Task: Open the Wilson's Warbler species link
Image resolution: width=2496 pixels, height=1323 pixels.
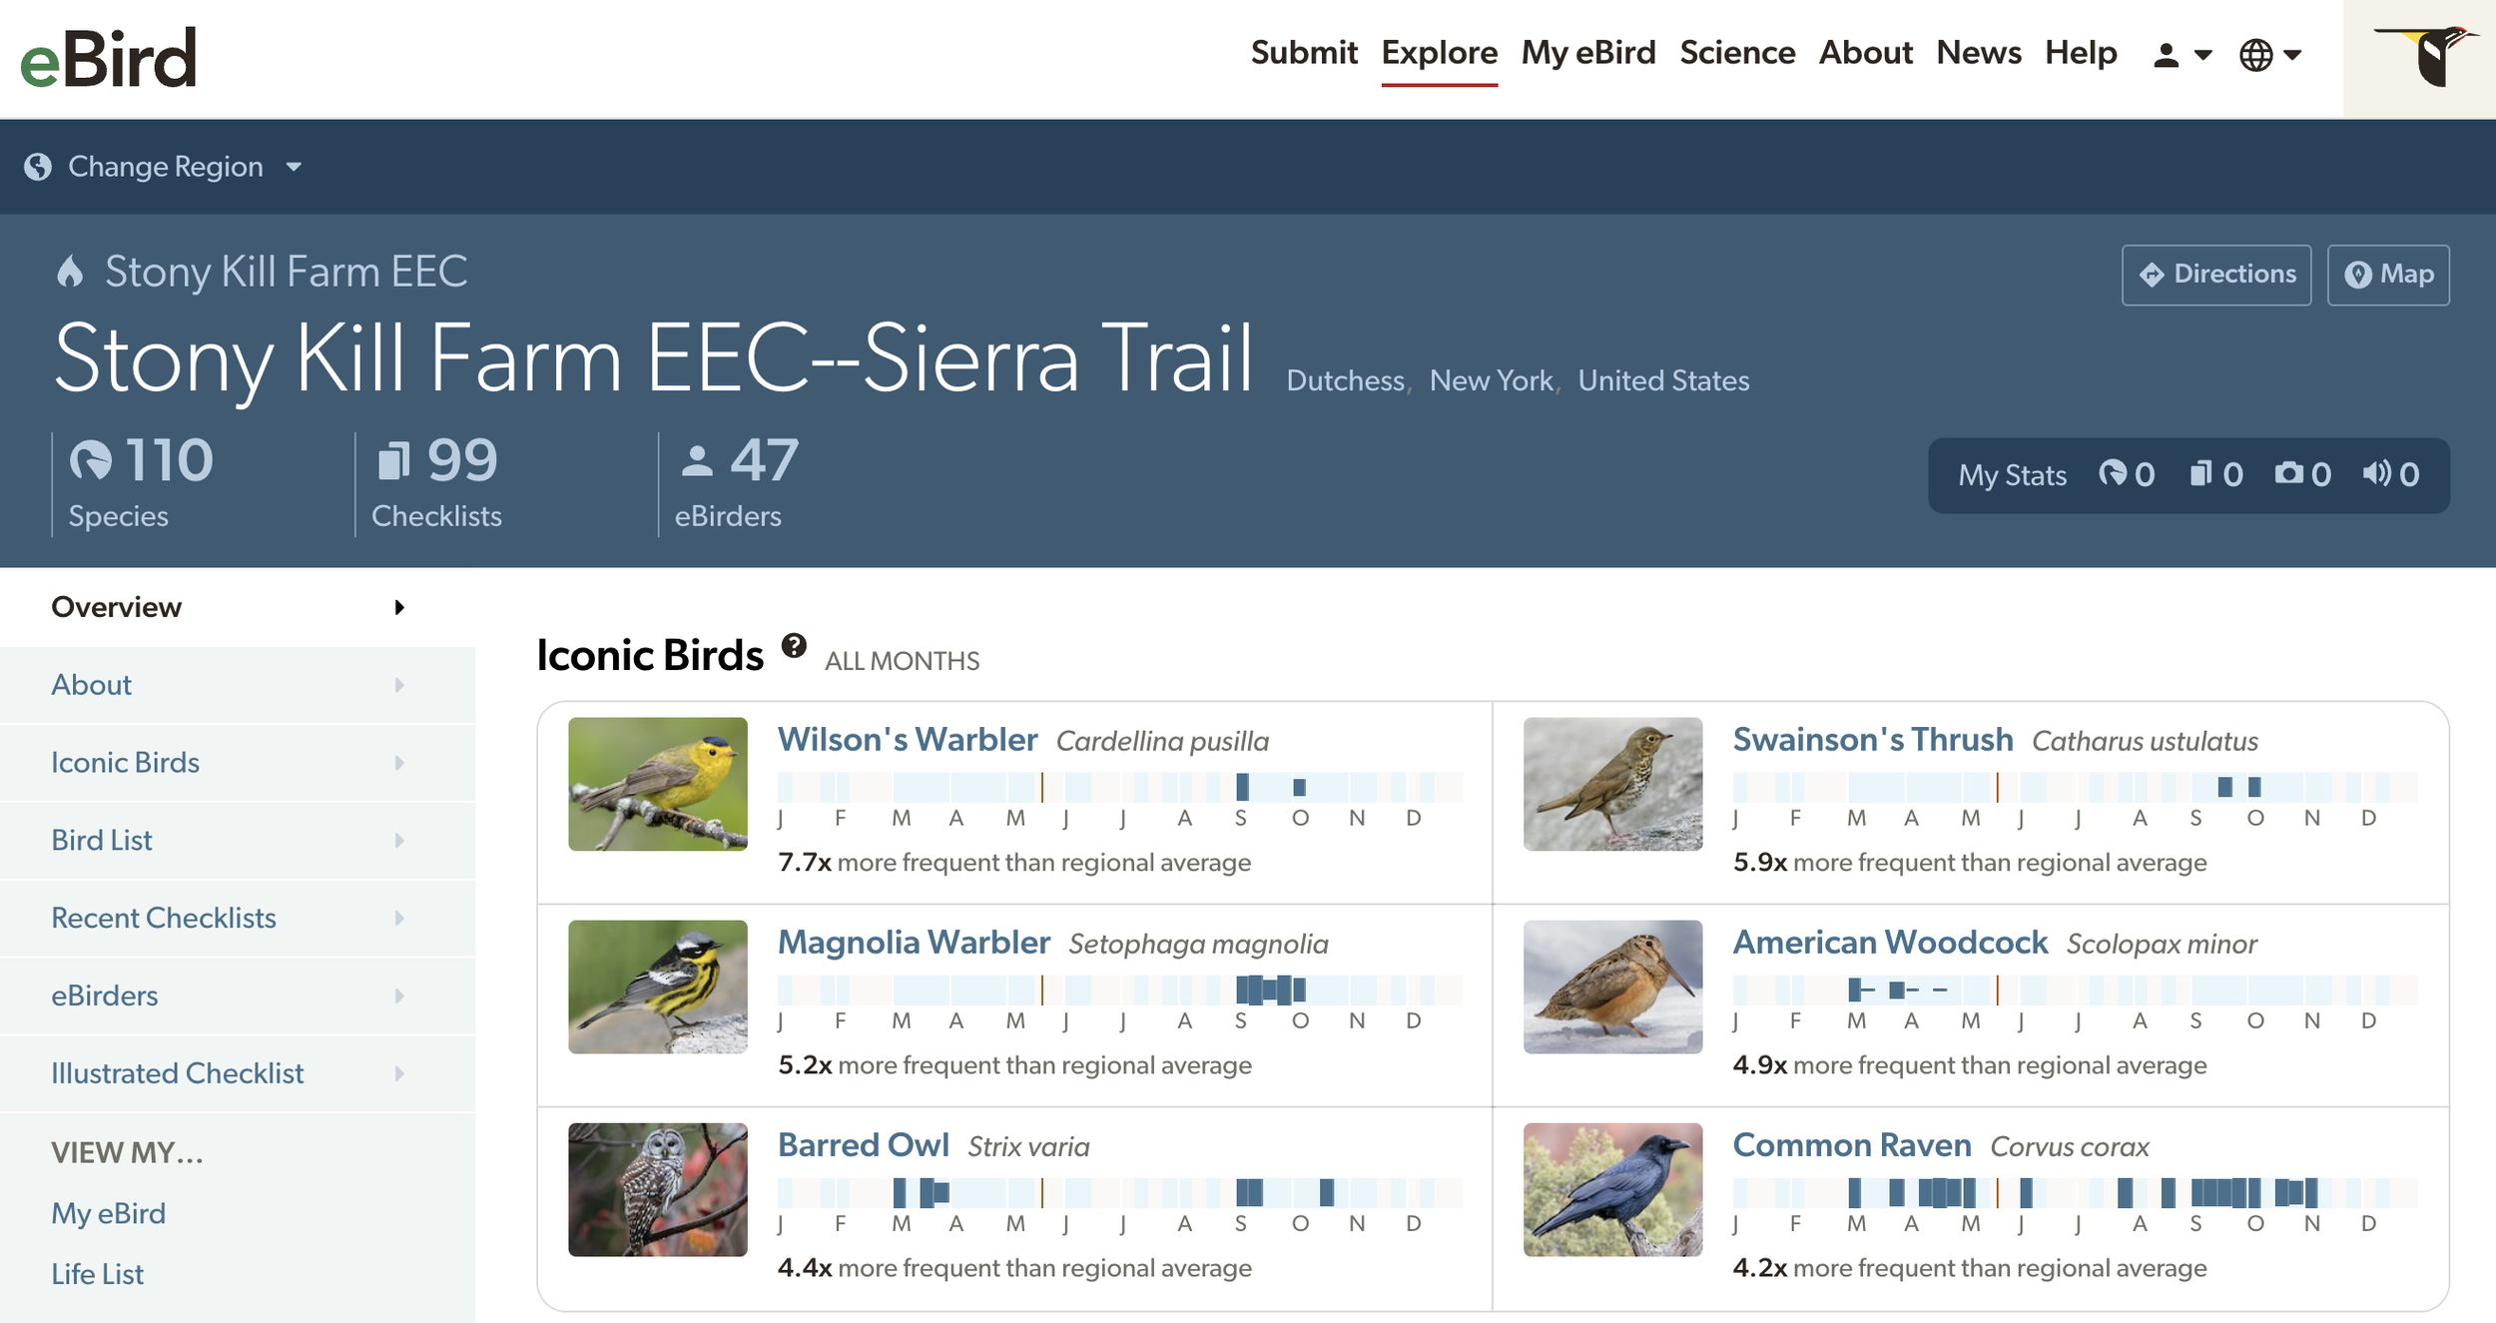Action: [908, 740]
